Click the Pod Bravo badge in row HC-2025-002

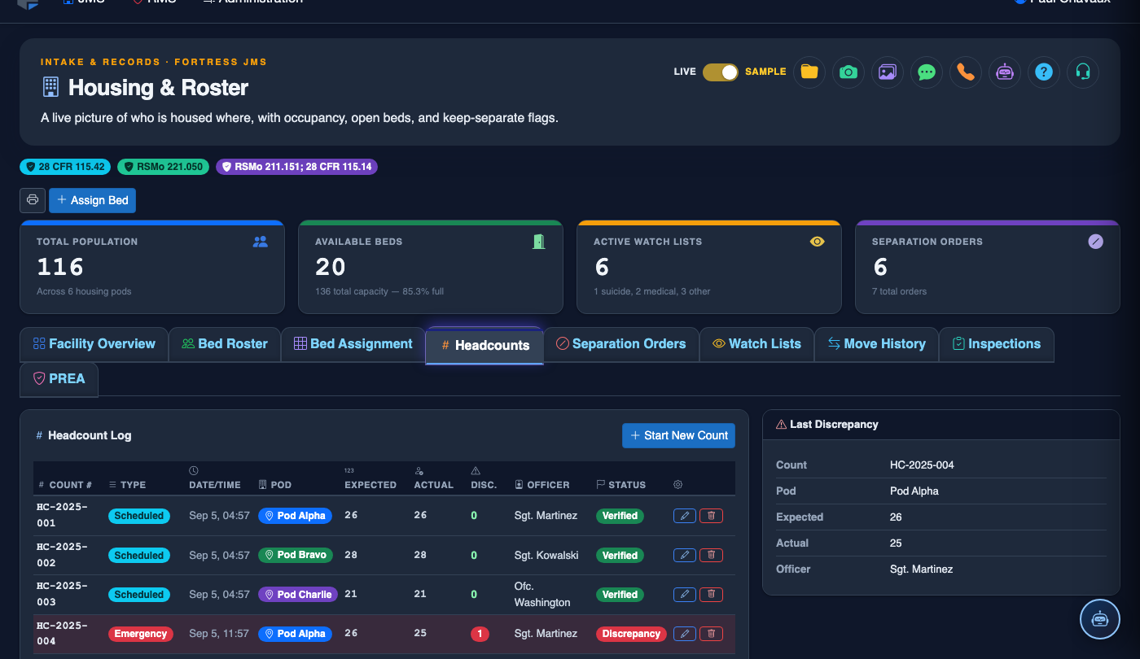point(296,555)
